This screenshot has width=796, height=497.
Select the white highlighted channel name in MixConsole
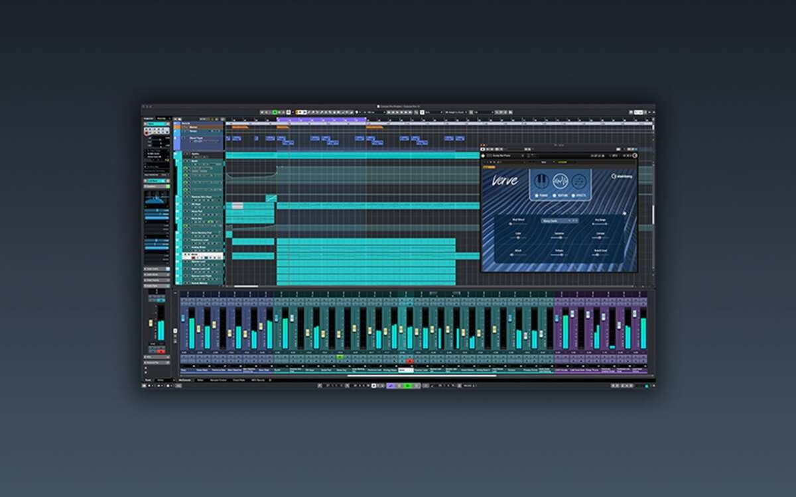pyautogui.click(x=405, y=370)
